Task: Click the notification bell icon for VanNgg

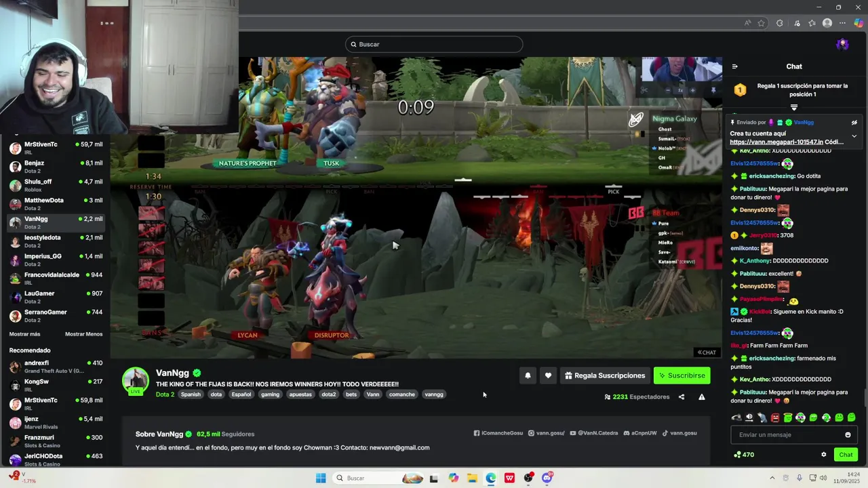Action: tap(528, 375)
